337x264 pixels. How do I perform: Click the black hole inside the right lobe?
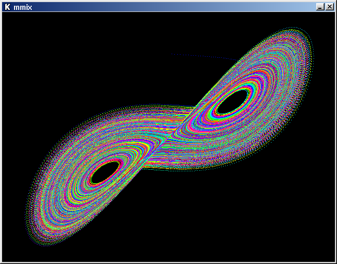click(x=234, y=102)
